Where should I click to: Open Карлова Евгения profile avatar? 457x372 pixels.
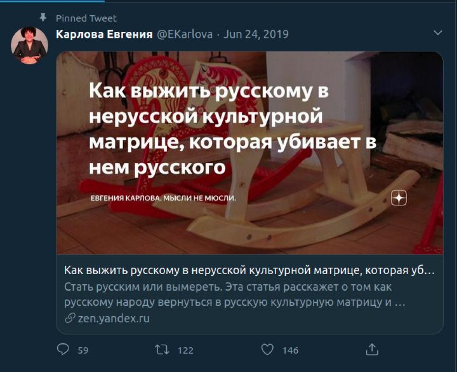tap(29, 45)
